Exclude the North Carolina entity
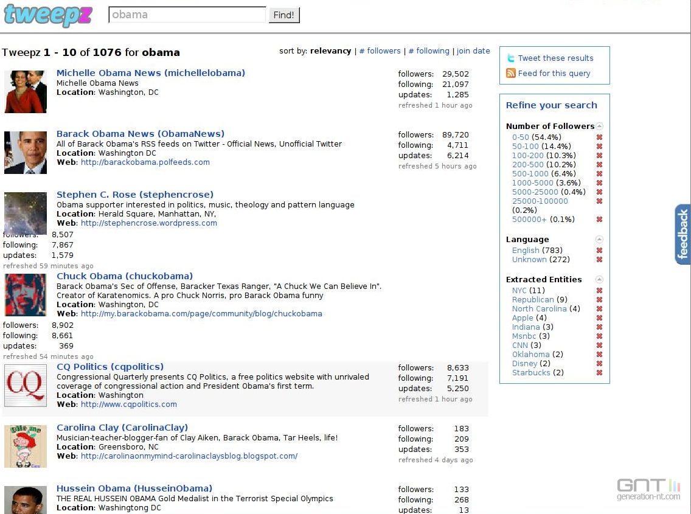Viewport: 691px width, 514px height. point(599,309)
